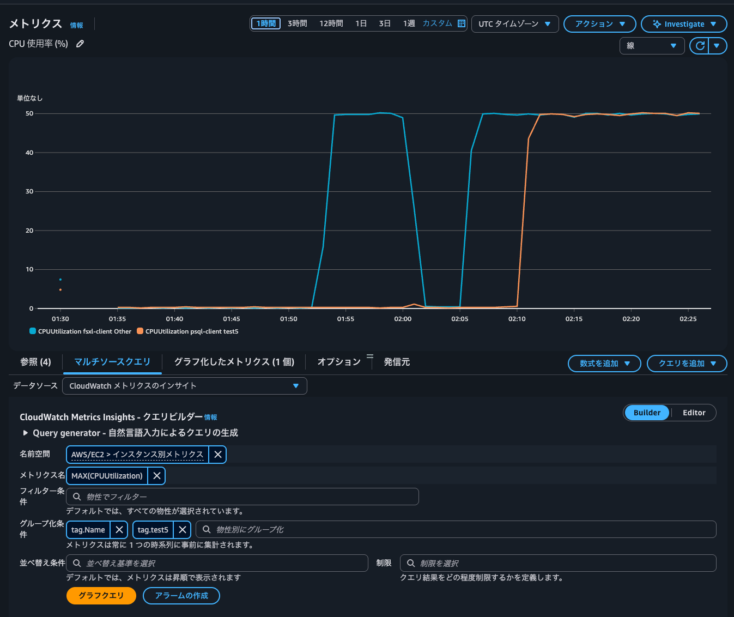
Task: Open the 情報 link next to メトリクス
Action: tap(76, 25)
